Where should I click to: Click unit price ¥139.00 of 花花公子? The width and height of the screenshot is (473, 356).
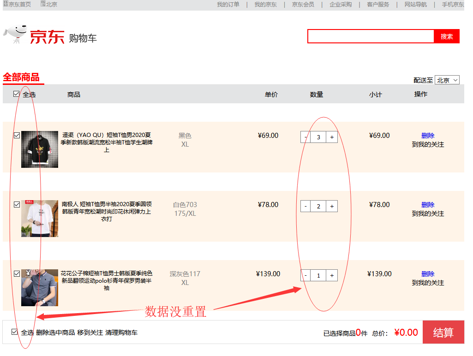(268, 274)
